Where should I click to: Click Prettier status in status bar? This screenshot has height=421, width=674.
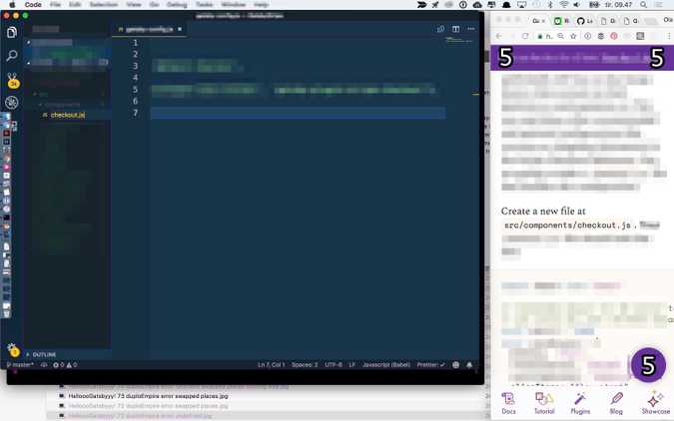point(429,365)
